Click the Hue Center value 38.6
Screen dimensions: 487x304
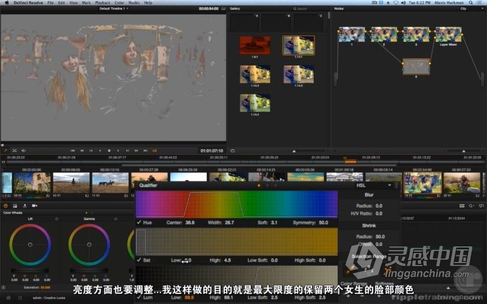[190, 222]
